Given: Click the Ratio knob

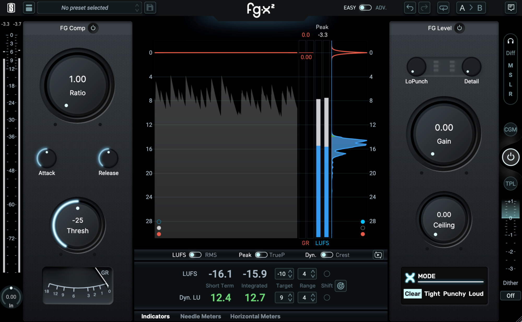Looking at the screenshot, I should click(x=78, y=86).
